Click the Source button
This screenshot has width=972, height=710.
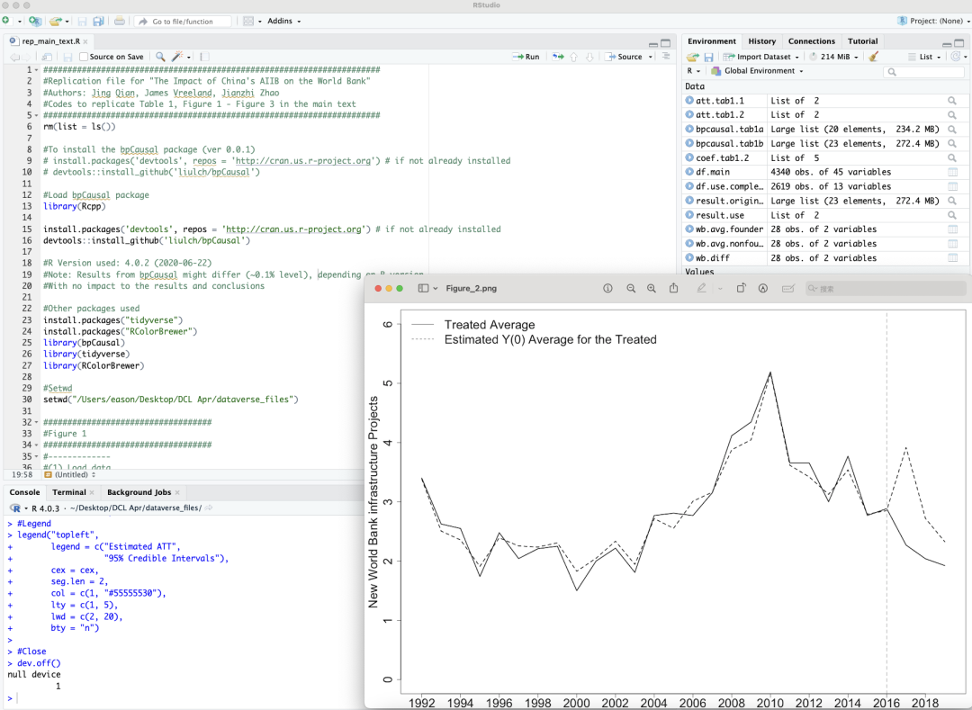point(625,57)
